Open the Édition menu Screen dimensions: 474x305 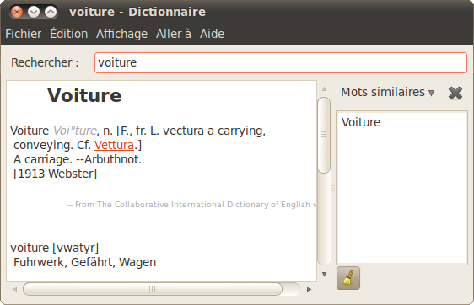(69, 34)
